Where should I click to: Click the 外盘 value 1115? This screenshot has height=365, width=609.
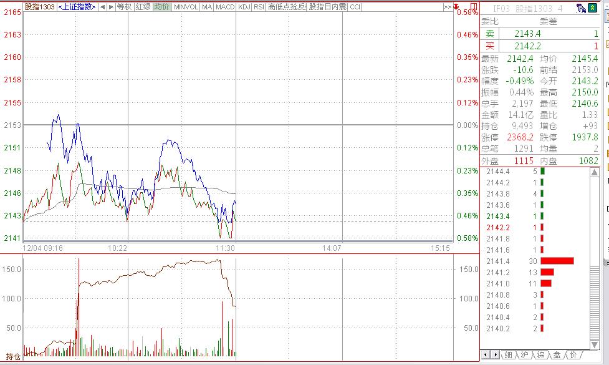[524, 161]
